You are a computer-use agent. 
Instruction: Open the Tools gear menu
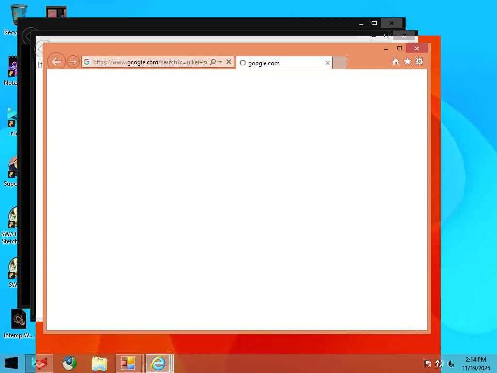[x=419, y=62]
